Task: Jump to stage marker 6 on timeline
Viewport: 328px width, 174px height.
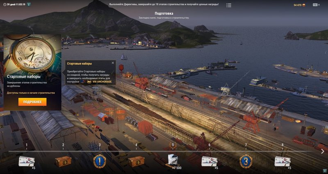Action: (x=210, y=145)
